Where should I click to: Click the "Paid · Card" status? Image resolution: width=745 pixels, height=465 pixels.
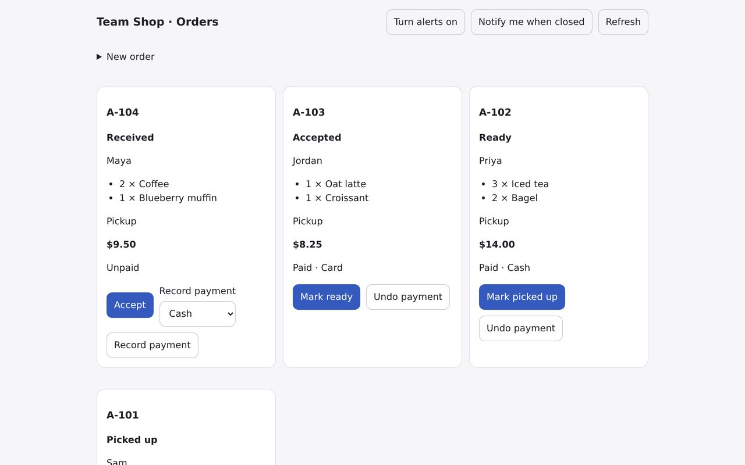coord(318,268)
